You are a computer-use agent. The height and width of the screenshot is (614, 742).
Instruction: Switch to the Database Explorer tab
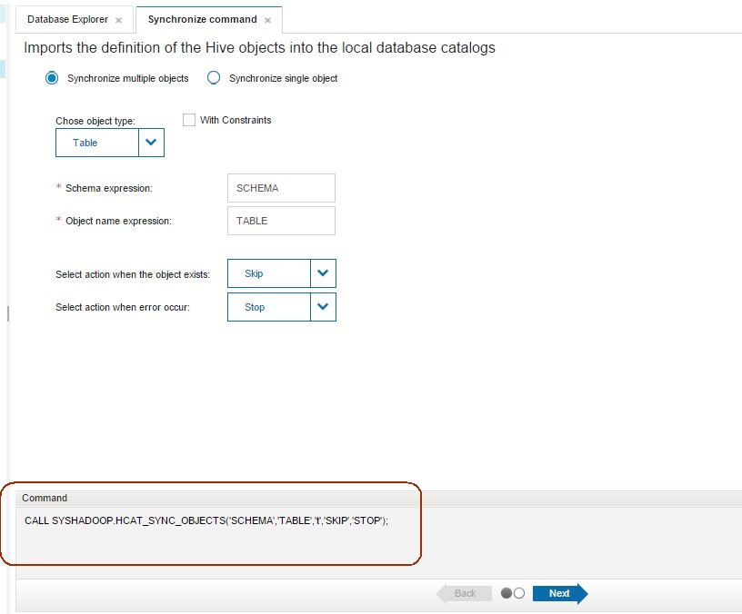67,19
